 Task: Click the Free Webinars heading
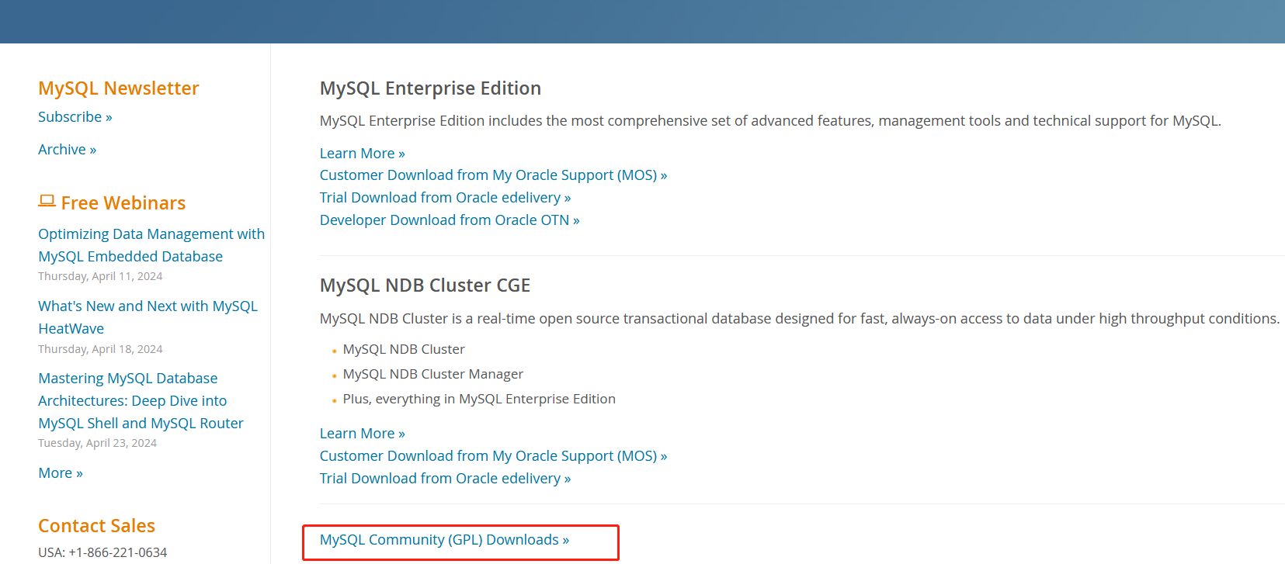pos(123,203)
